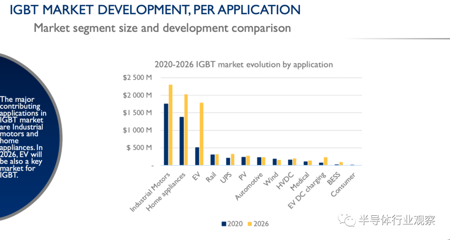The width and height of the screenshot is (450, 240).
Task: Click the 2020 navy bar for UPS
Action: coord(228,162)
